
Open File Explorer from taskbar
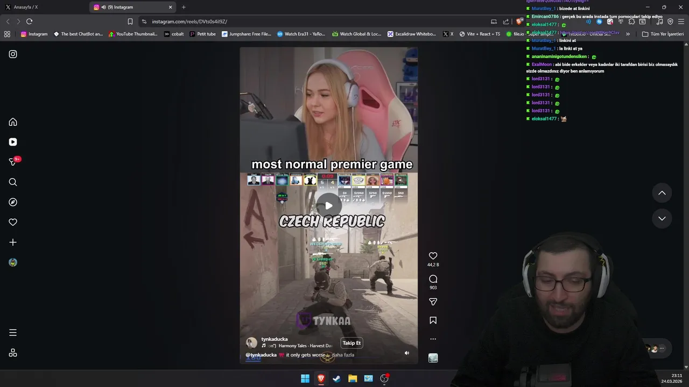[x=353, y=378]
